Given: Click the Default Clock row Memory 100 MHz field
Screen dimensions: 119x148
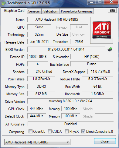Looking at the screenshot, I should 71,116.
